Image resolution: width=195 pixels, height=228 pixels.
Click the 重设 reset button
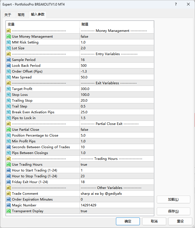point(180,221)
